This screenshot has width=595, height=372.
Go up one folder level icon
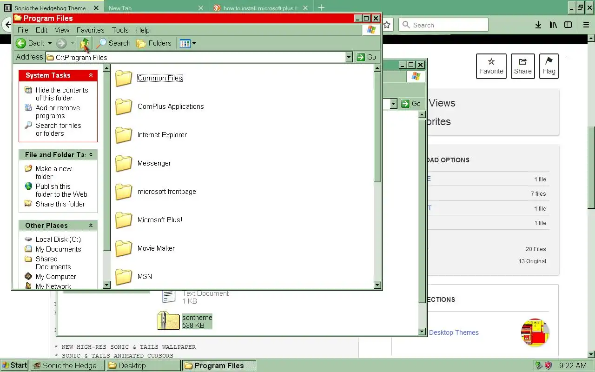(85, 43)
